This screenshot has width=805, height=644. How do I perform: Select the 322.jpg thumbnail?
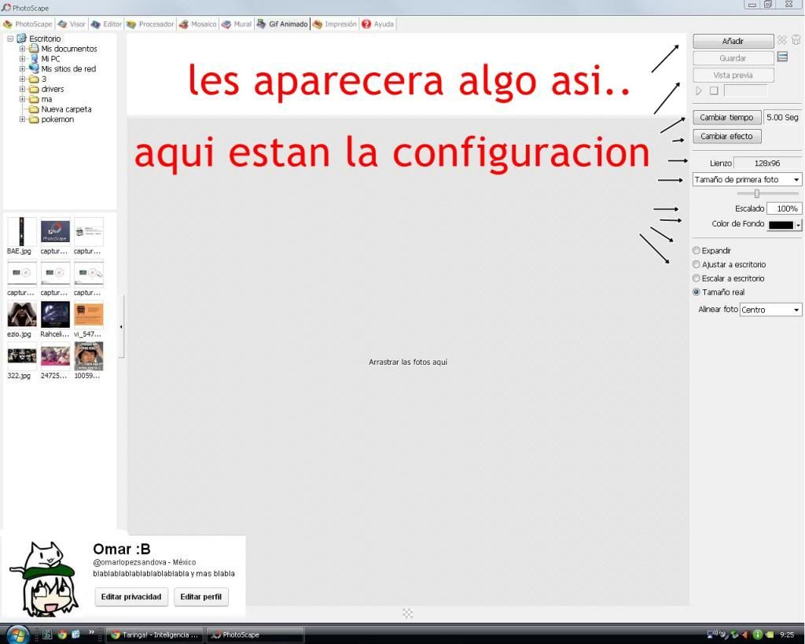(x=21, y=356)
